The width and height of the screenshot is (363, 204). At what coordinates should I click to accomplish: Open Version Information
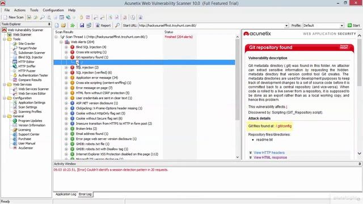click(x=32, y=125)
